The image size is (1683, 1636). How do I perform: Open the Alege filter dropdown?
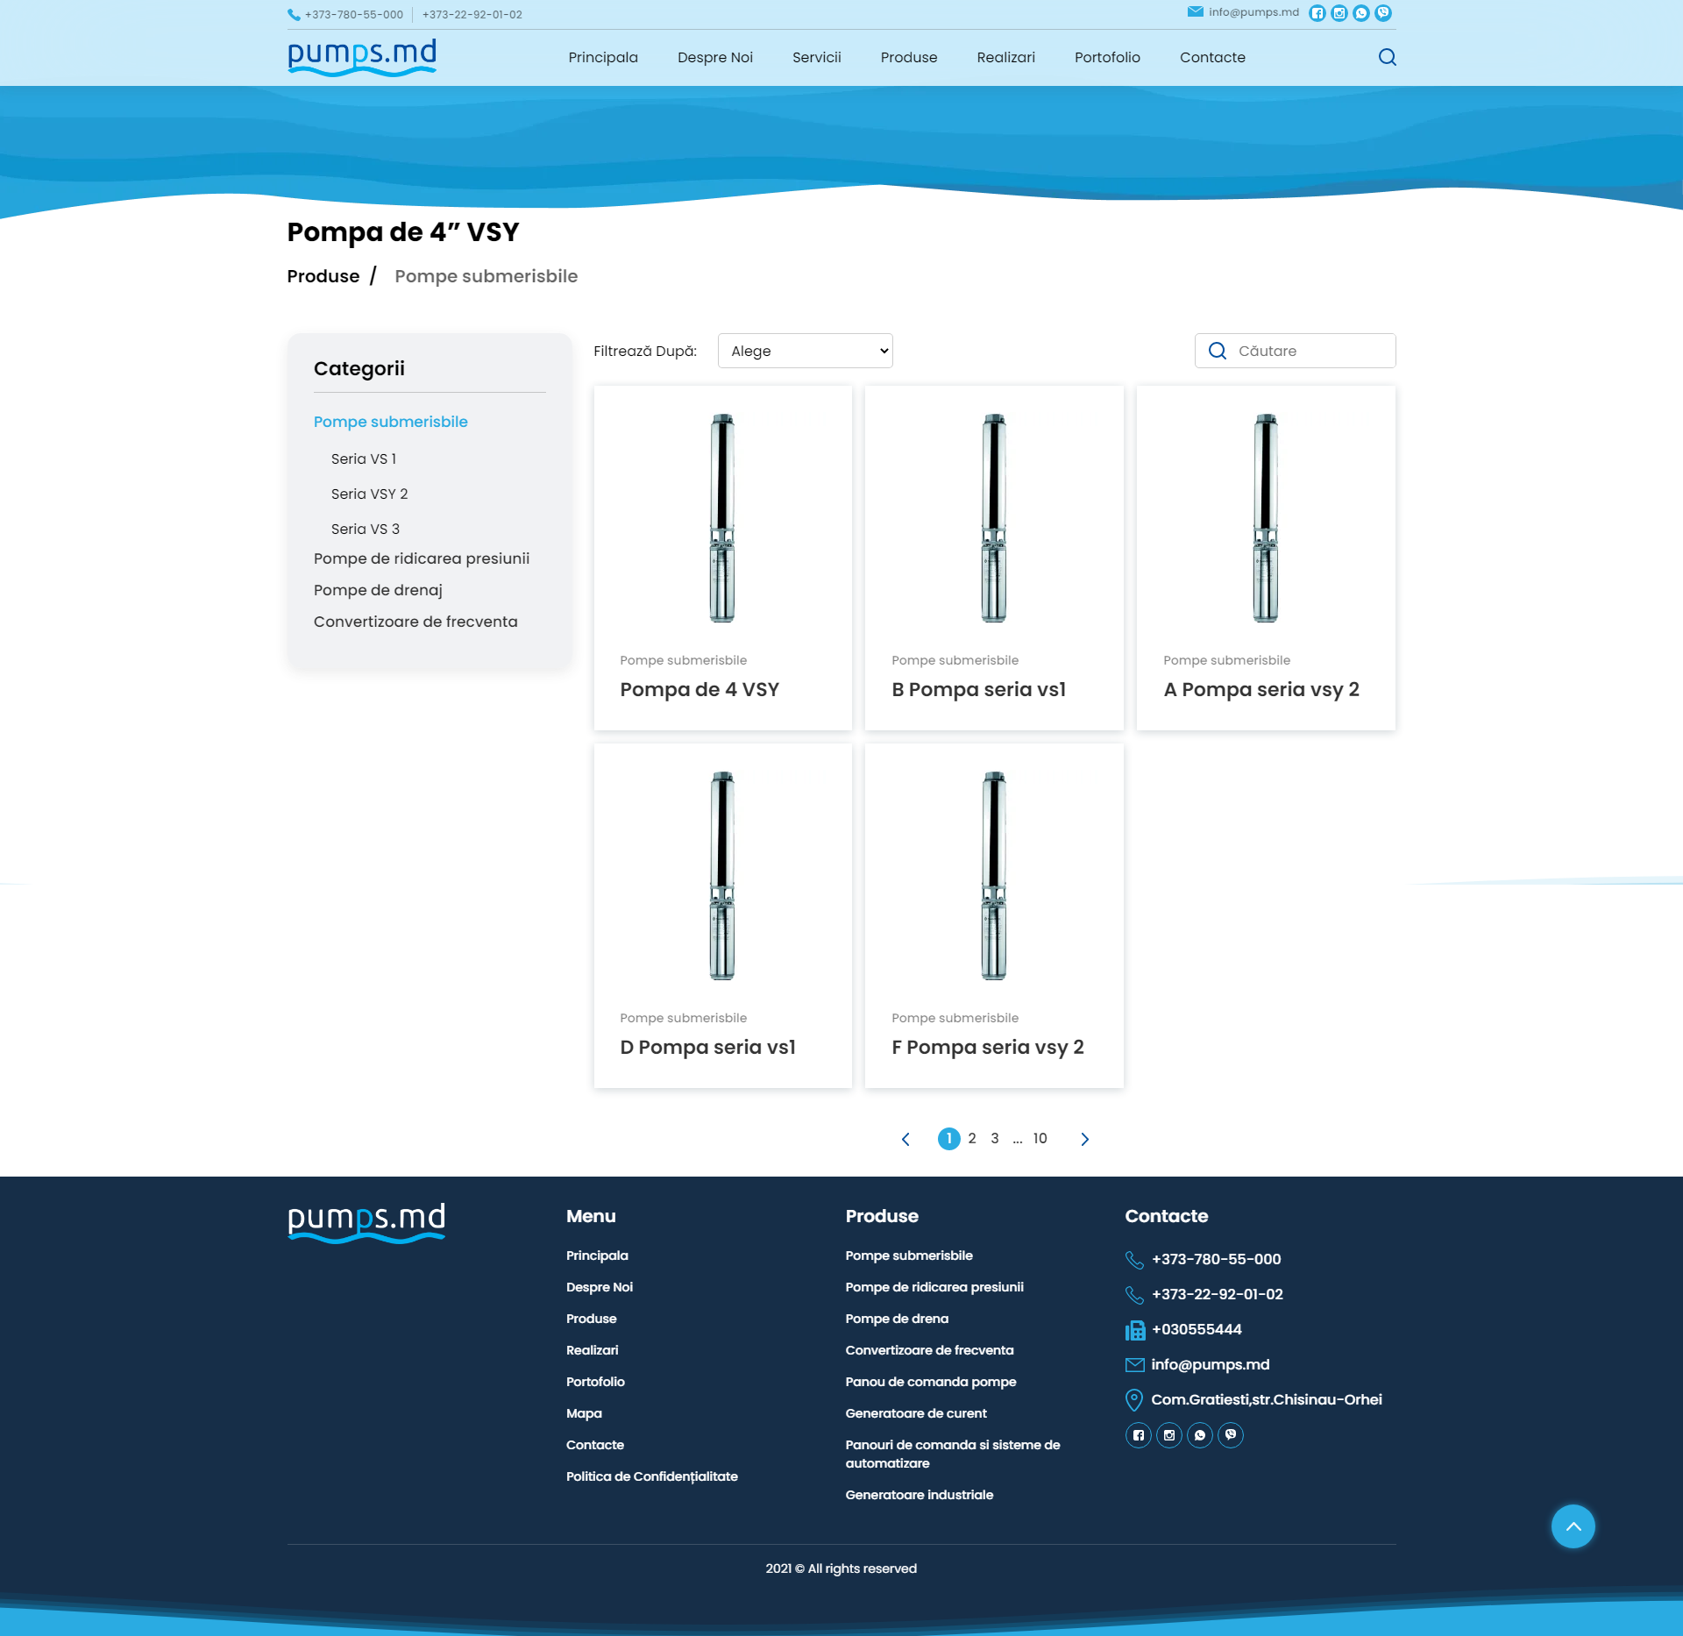pos(805,351)
